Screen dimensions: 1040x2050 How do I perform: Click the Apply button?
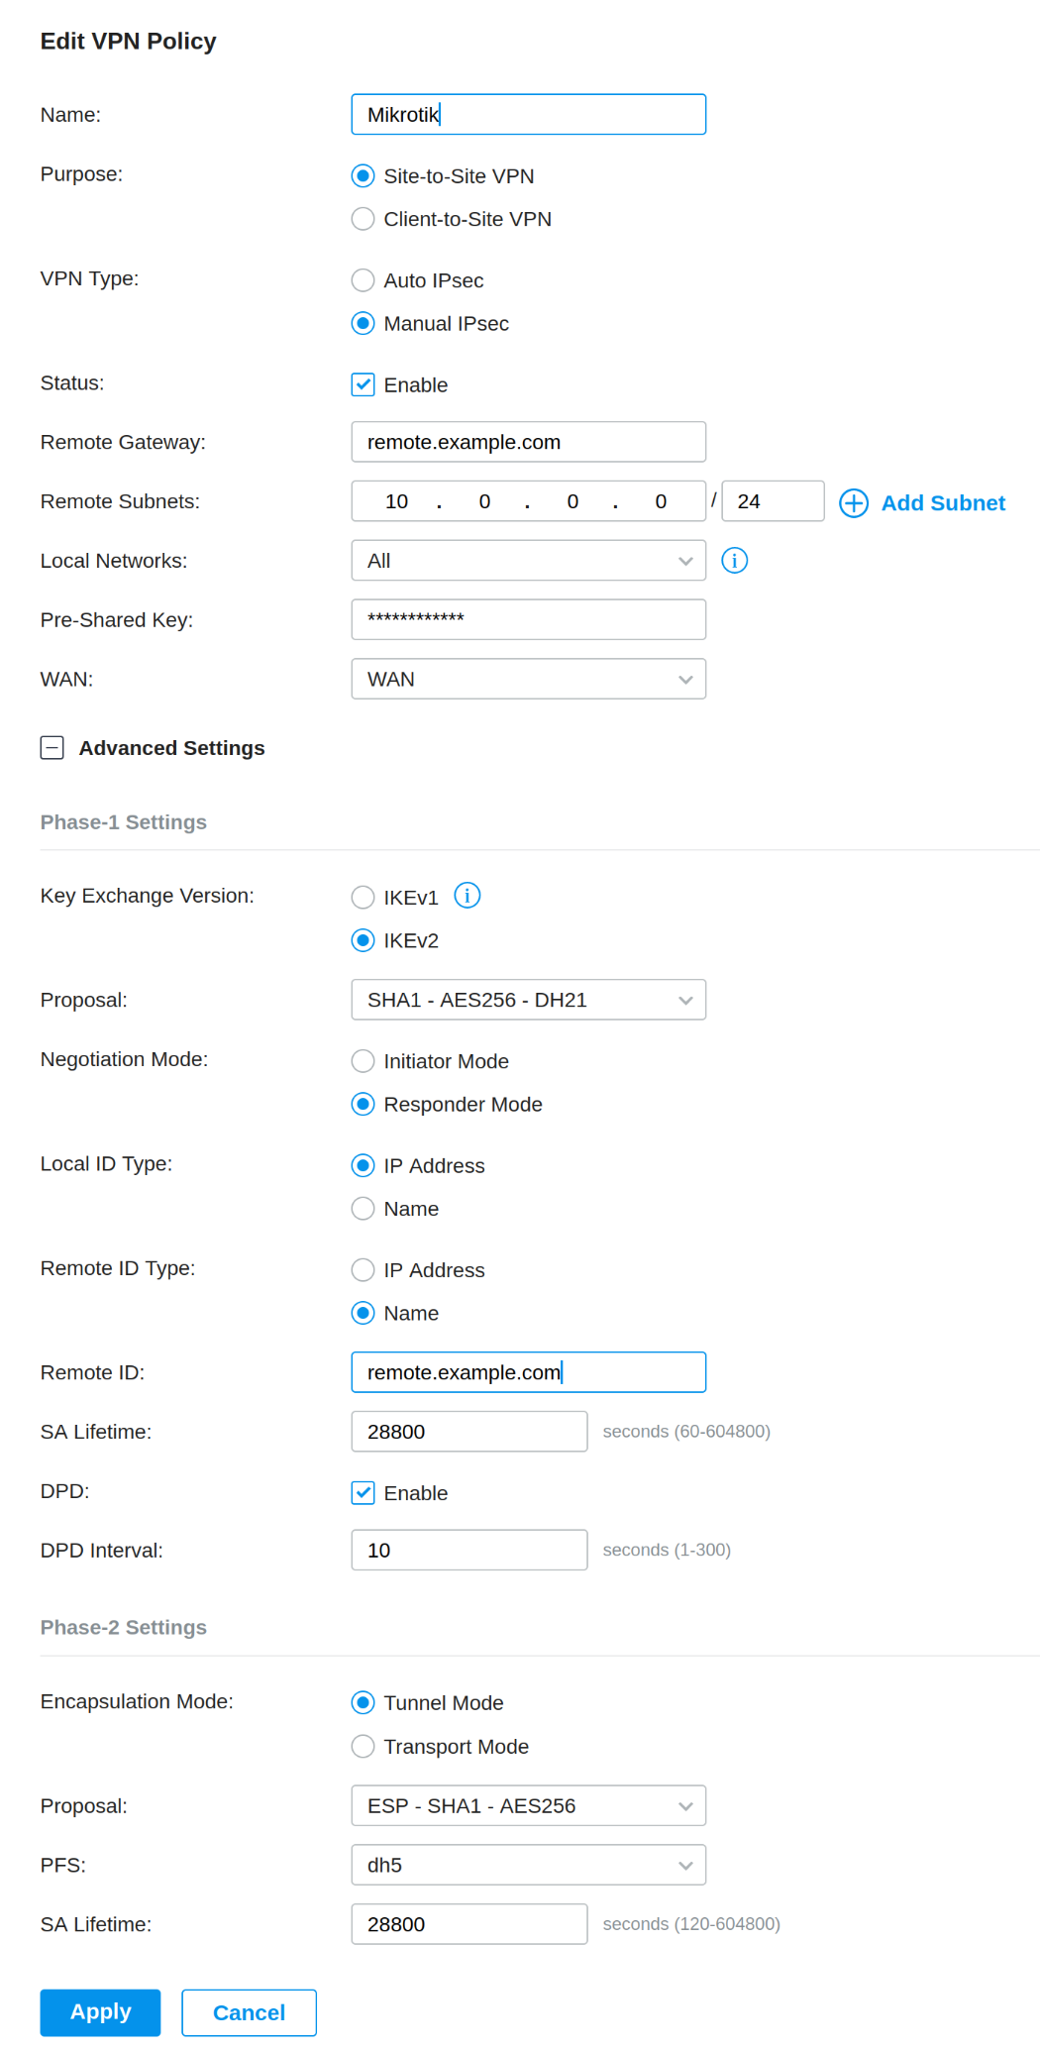coord(100,2012)
